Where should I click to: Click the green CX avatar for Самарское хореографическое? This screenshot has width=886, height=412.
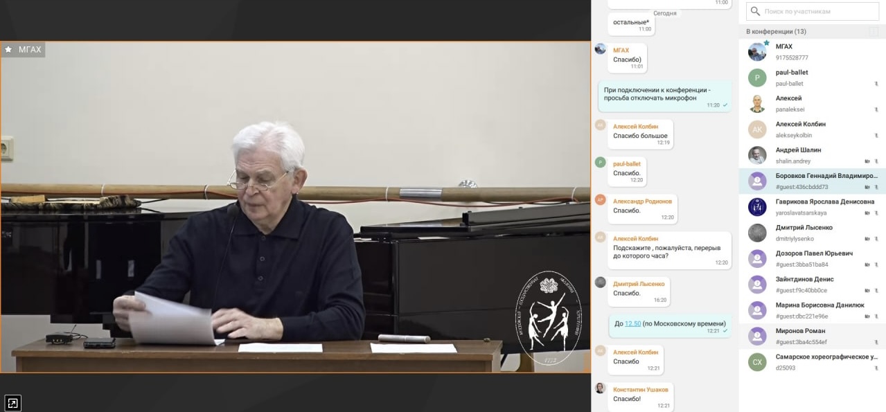(x=757, y=362)
